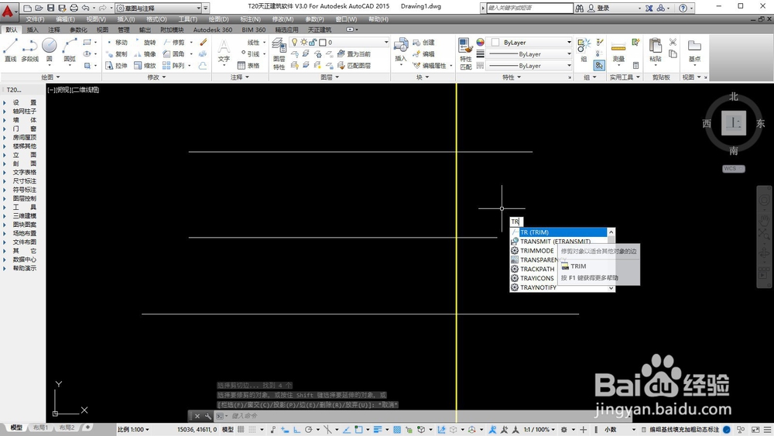Viewport: 774px width, 436px height.
Task: Open the 比例 1:100 scale dropdown
Action: (133, 430)
